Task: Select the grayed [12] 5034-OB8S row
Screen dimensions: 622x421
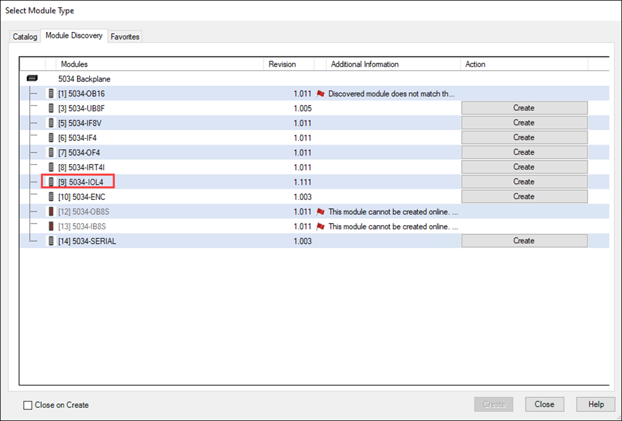Action: point(314,212)
